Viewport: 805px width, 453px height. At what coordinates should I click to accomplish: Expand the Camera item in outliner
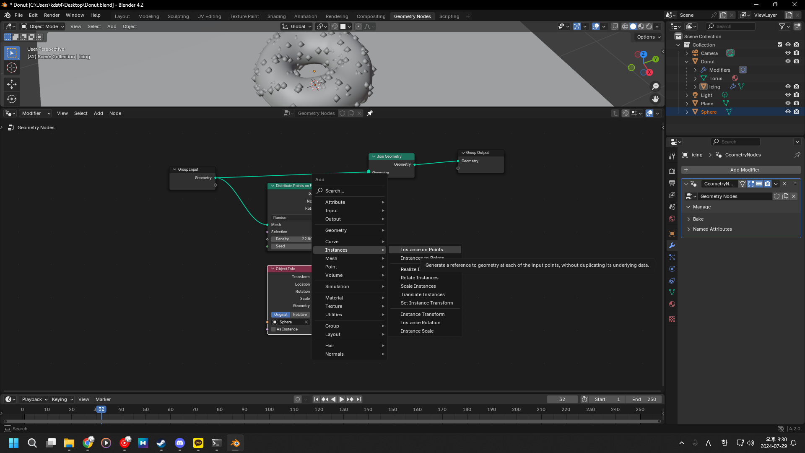pos(687,53)
